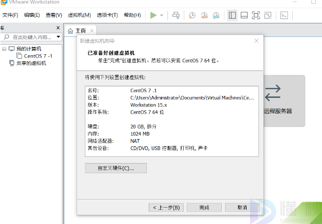Click the send Ctrl+Alt+Del toolbar icon

pos(176,15)
